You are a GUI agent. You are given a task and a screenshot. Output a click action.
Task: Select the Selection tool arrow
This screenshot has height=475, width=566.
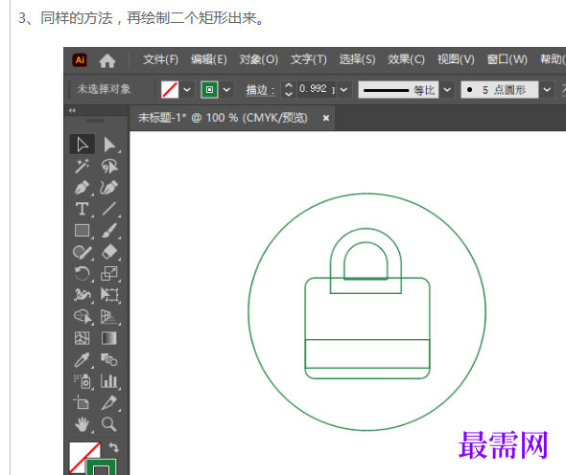83,145
